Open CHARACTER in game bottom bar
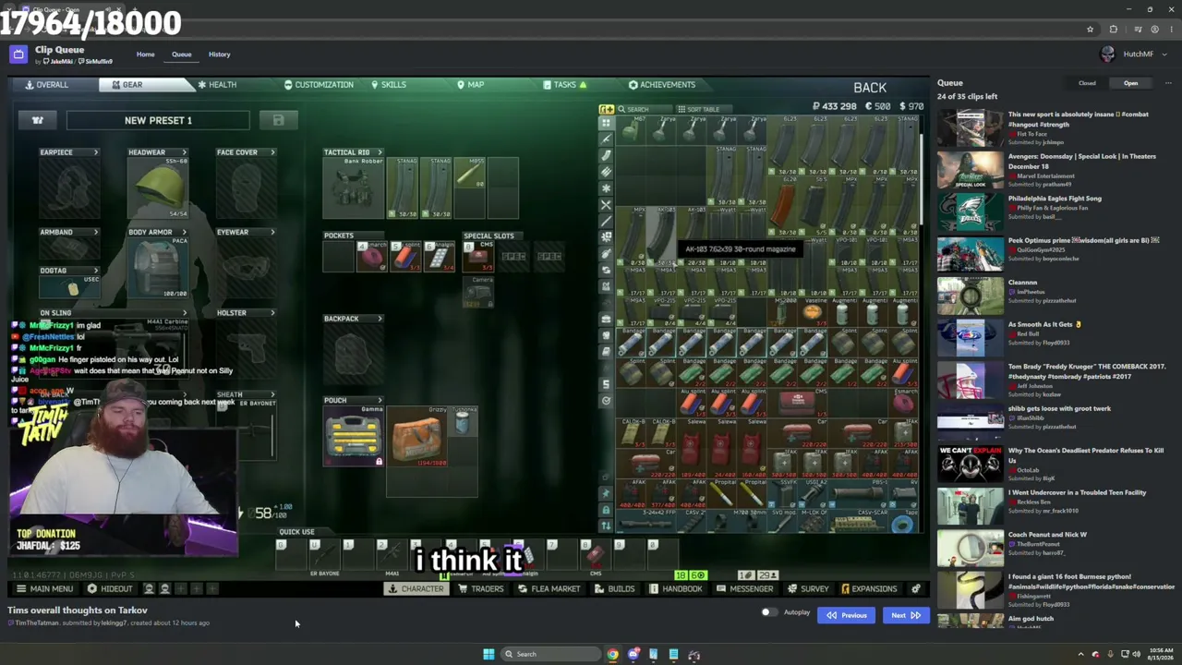 coord(416,588)
